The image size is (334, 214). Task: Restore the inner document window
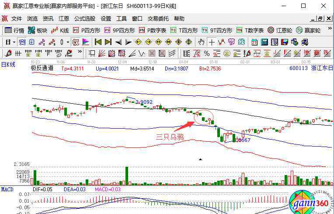click(x=320, y=18)
